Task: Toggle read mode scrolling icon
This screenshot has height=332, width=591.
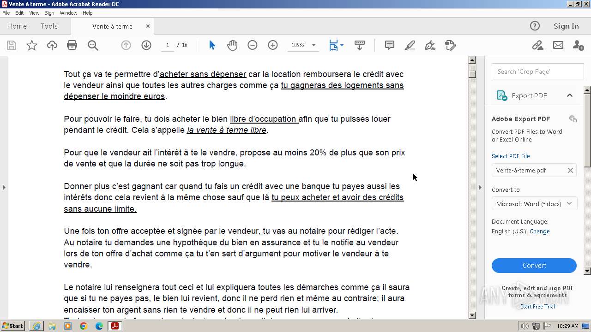Action: [x=360, y=45]
